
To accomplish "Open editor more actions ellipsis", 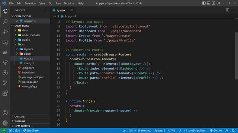I will [233, 10].
